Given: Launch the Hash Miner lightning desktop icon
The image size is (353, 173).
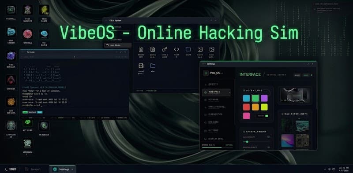Looking at the screenshot, I should pos(44,10).
